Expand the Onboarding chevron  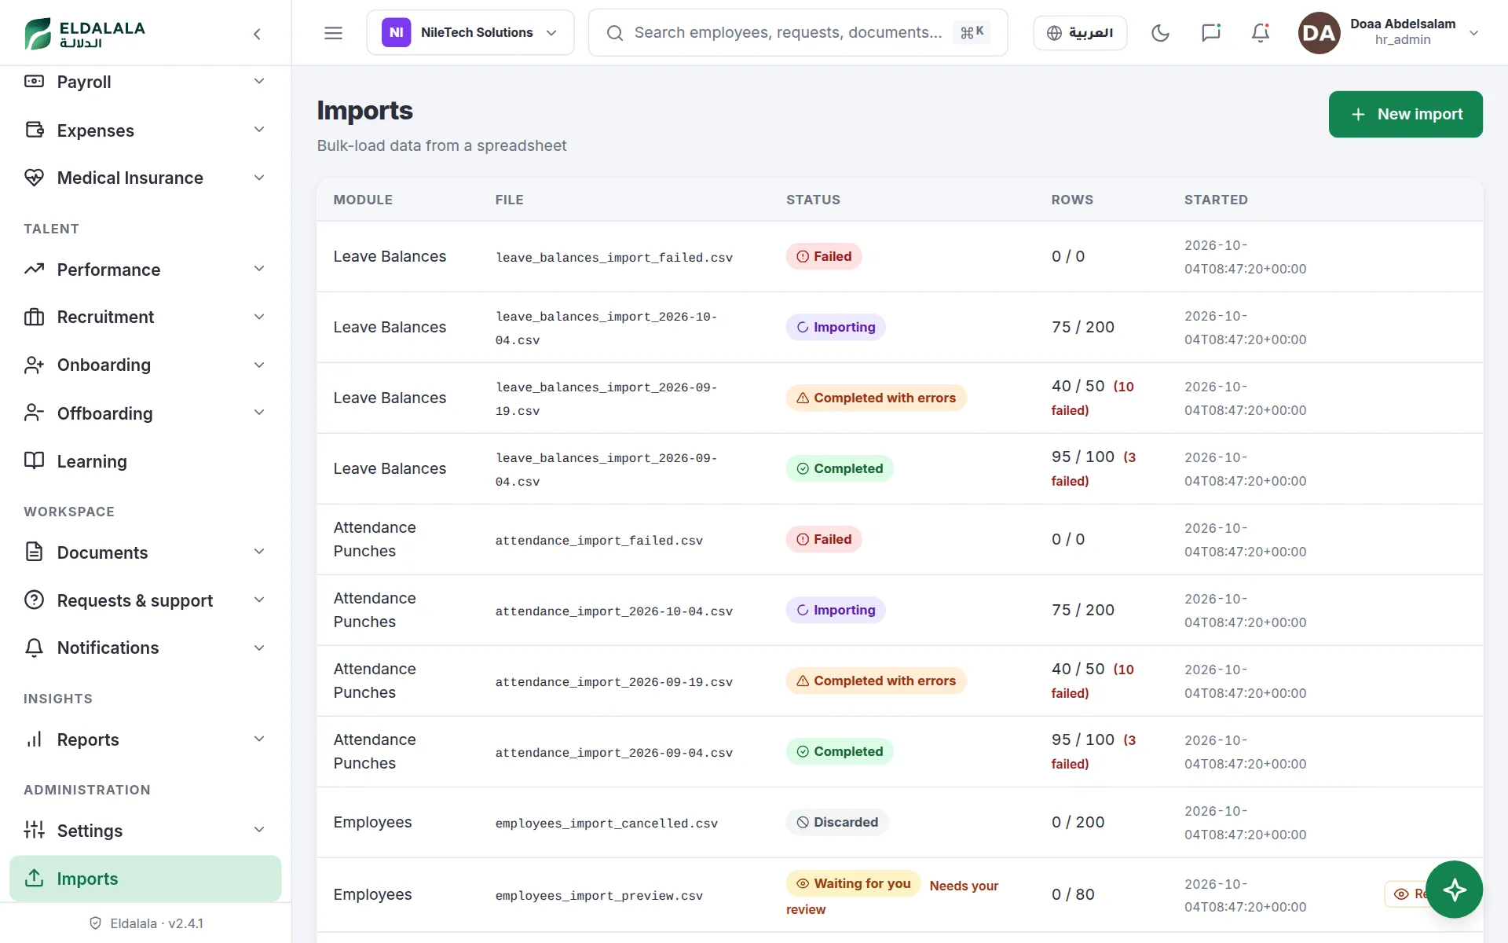point(259,365)
